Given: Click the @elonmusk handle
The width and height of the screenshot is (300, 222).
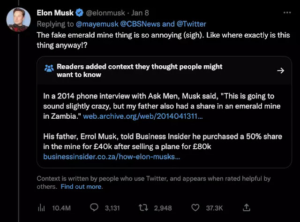Looking at the screenshot, I should tap(105, 13).
